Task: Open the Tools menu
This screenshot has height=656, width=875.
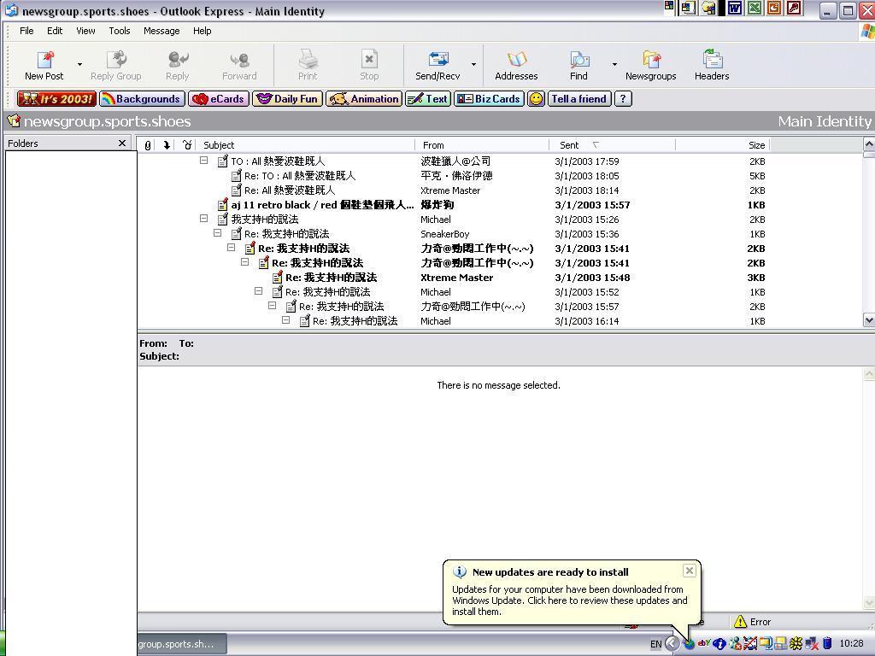Action: [x=119, y=31]
